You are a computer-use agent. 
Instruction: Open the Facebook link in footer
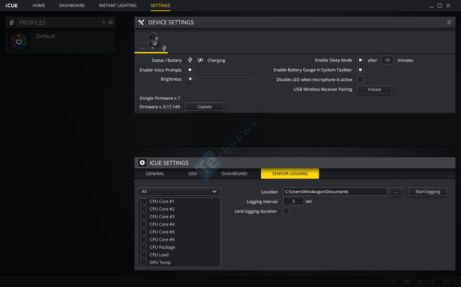tap(433, 282)
